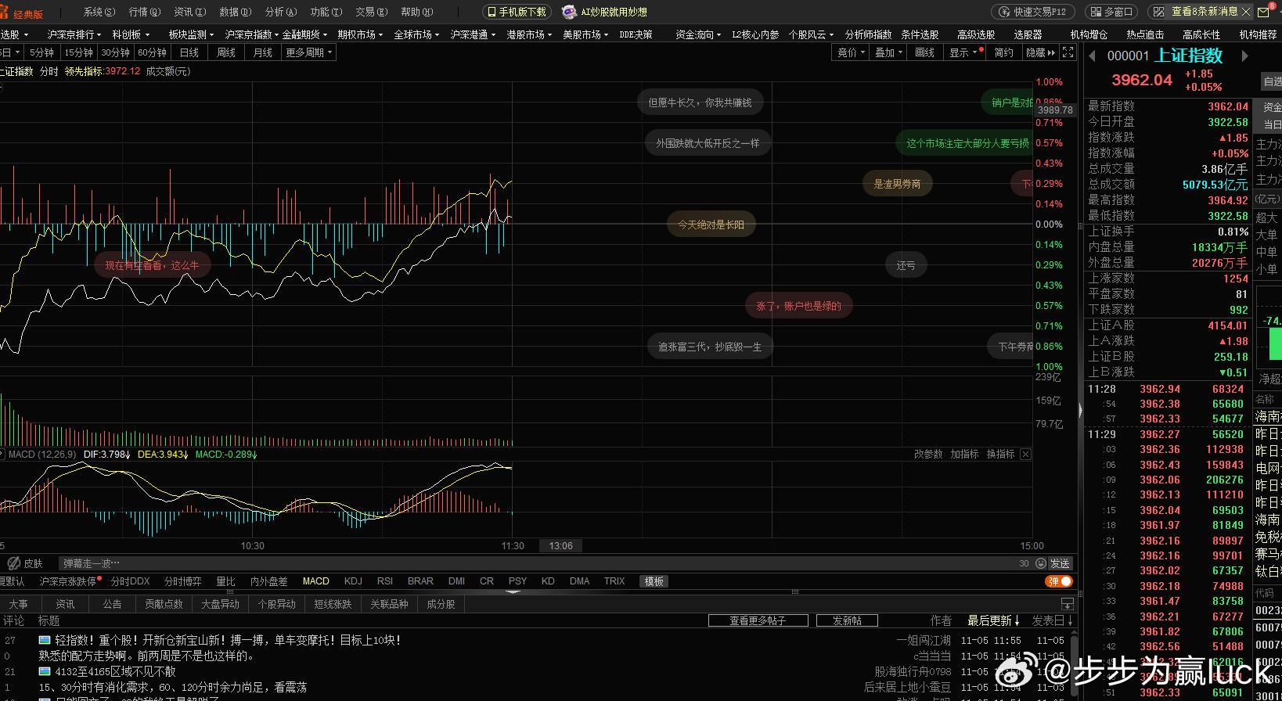Select the MACD indicator

pyautogui.click(x=315, y=581)
